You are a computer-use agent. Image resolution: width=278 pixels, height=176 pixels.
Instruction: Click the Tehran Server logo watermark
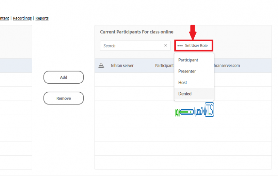tap(194, 110)
